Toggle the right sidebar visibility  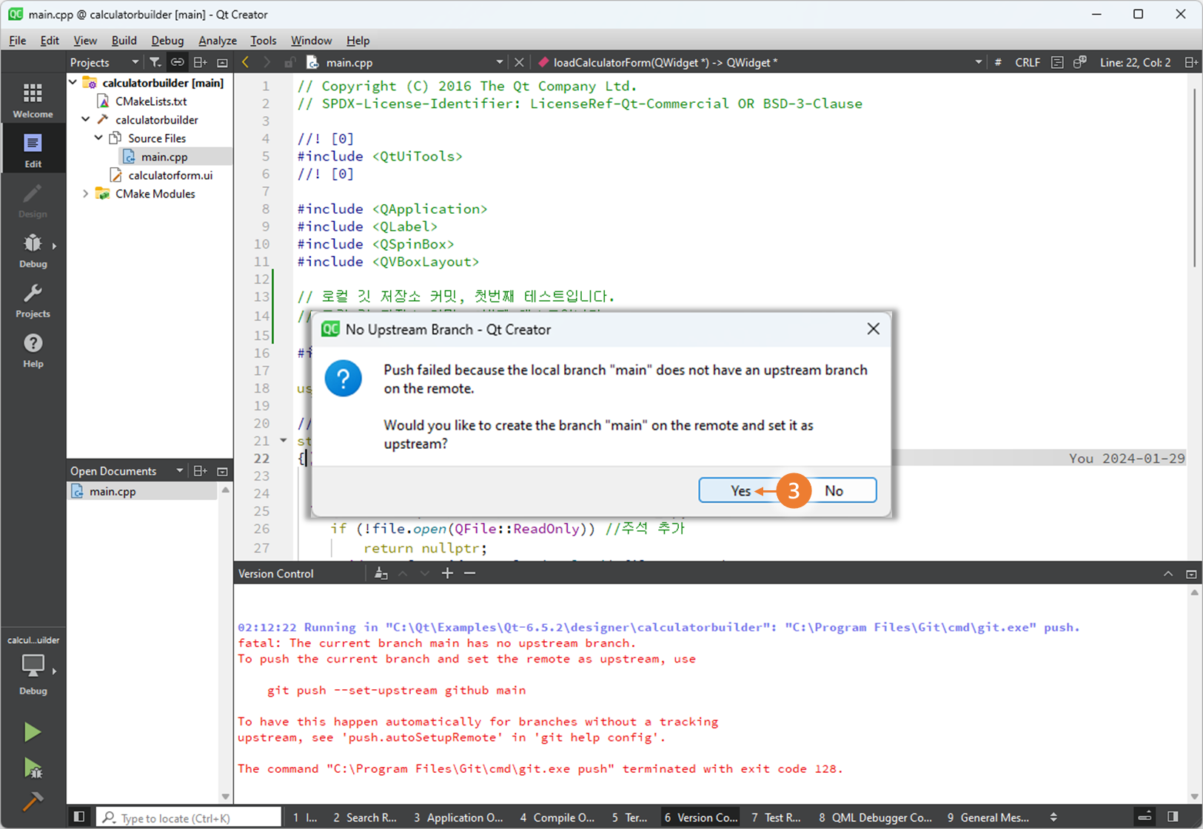[x=1173, y=816]
